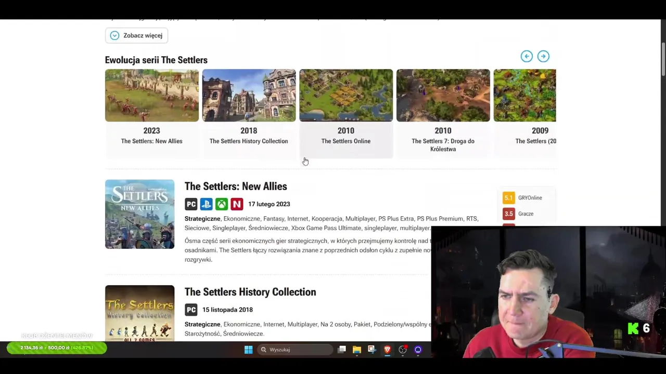Screen dimensions: 666x374
Task: Click carousel caption The Settlers: New Allies
Action: point(151,141)
